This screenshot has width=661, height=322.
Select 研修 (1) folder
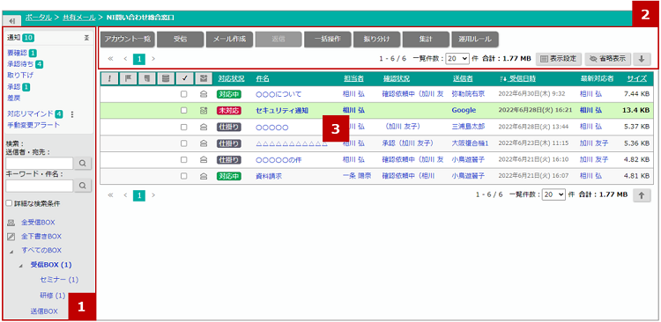53,296
